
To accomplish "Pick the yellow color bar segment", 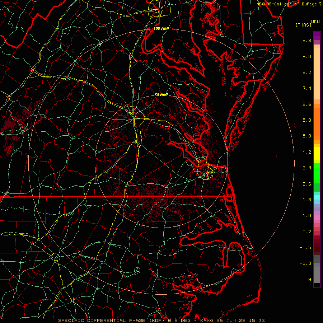I will (317, 154).
